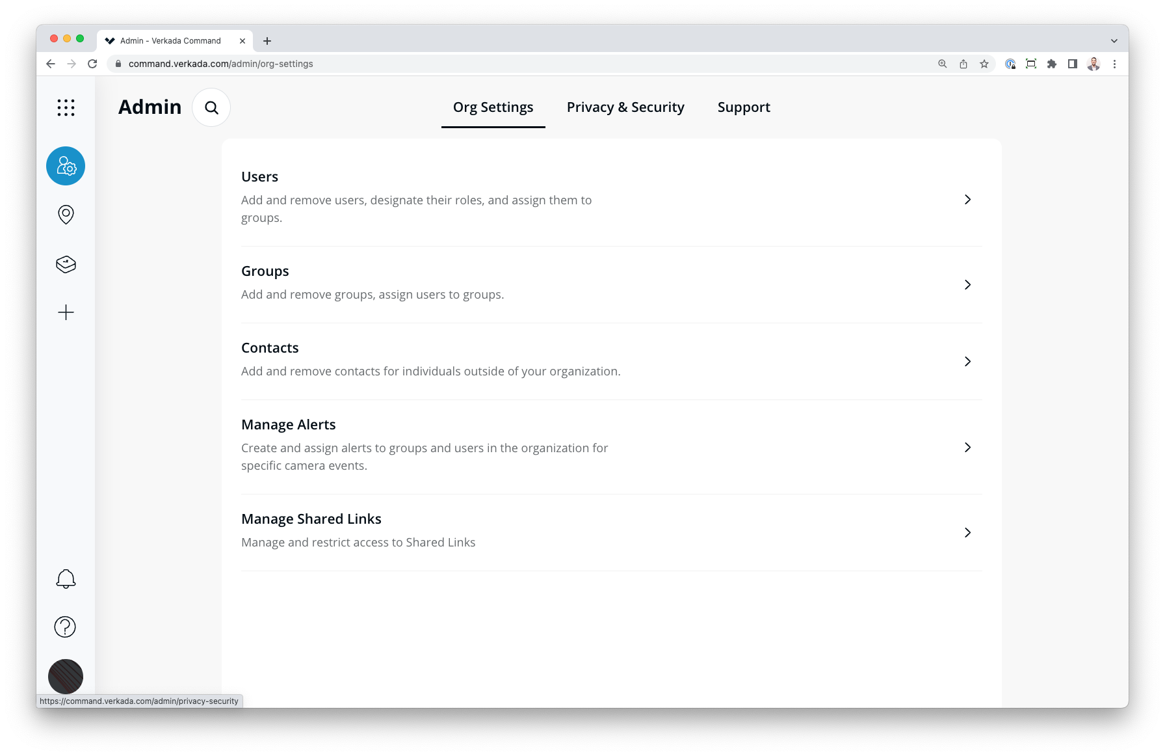Image resolution: width=1165 pixels, height=756 pixels.
Task: Expand the Groups row chevron
Action: click(967, 285)
